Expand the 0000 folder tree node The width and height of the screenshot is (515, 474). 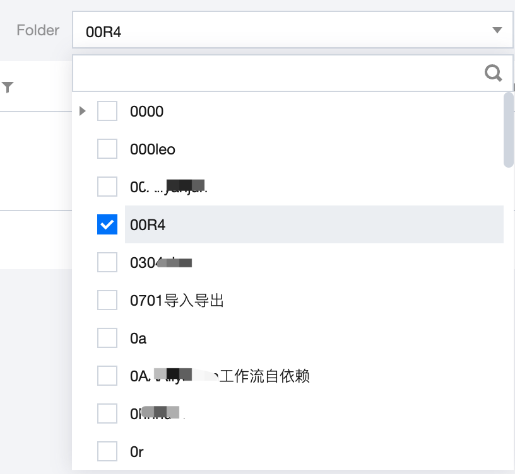(82, 112)
